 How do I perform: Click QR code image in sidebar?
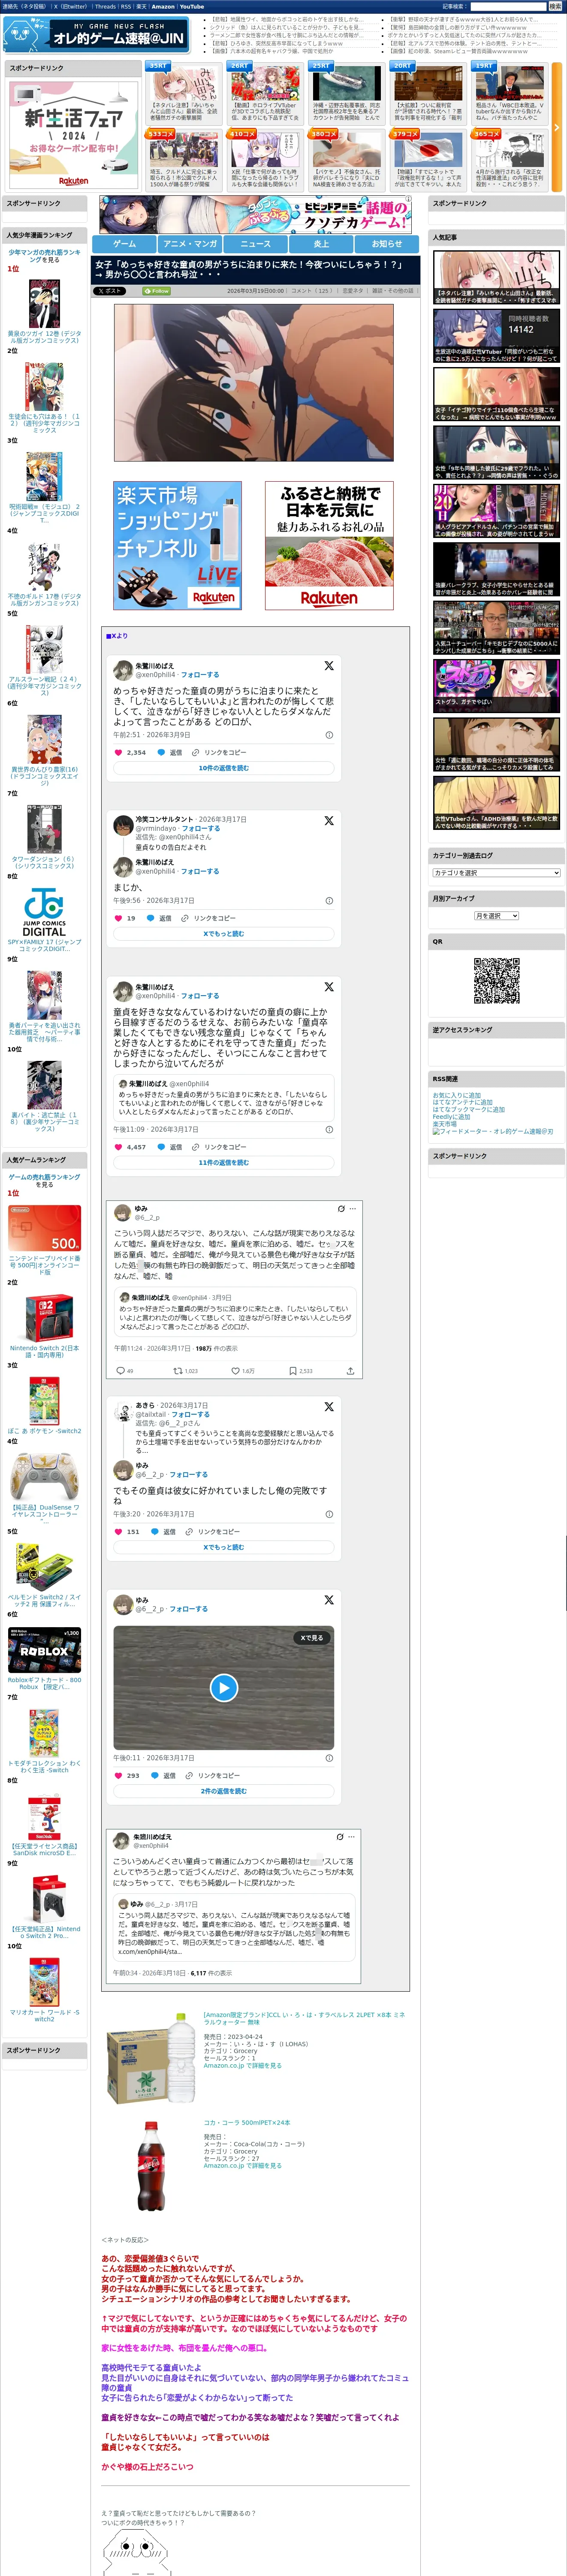[496, 980]
